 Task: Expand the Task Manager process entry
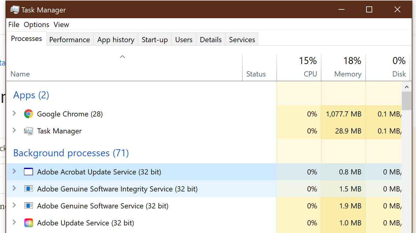[14, 131]
